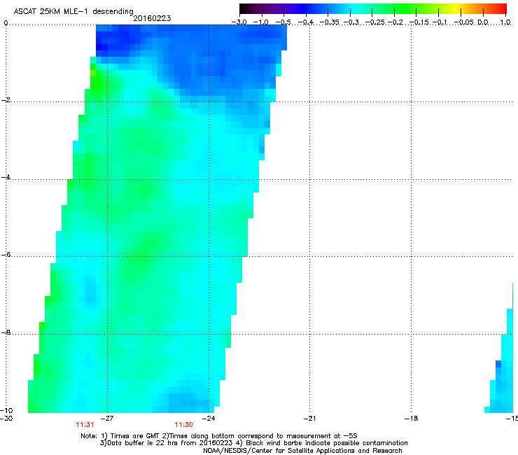Screen dimensions: 518x455
Task: Click the longitude label -18
Action: point(411,419)
